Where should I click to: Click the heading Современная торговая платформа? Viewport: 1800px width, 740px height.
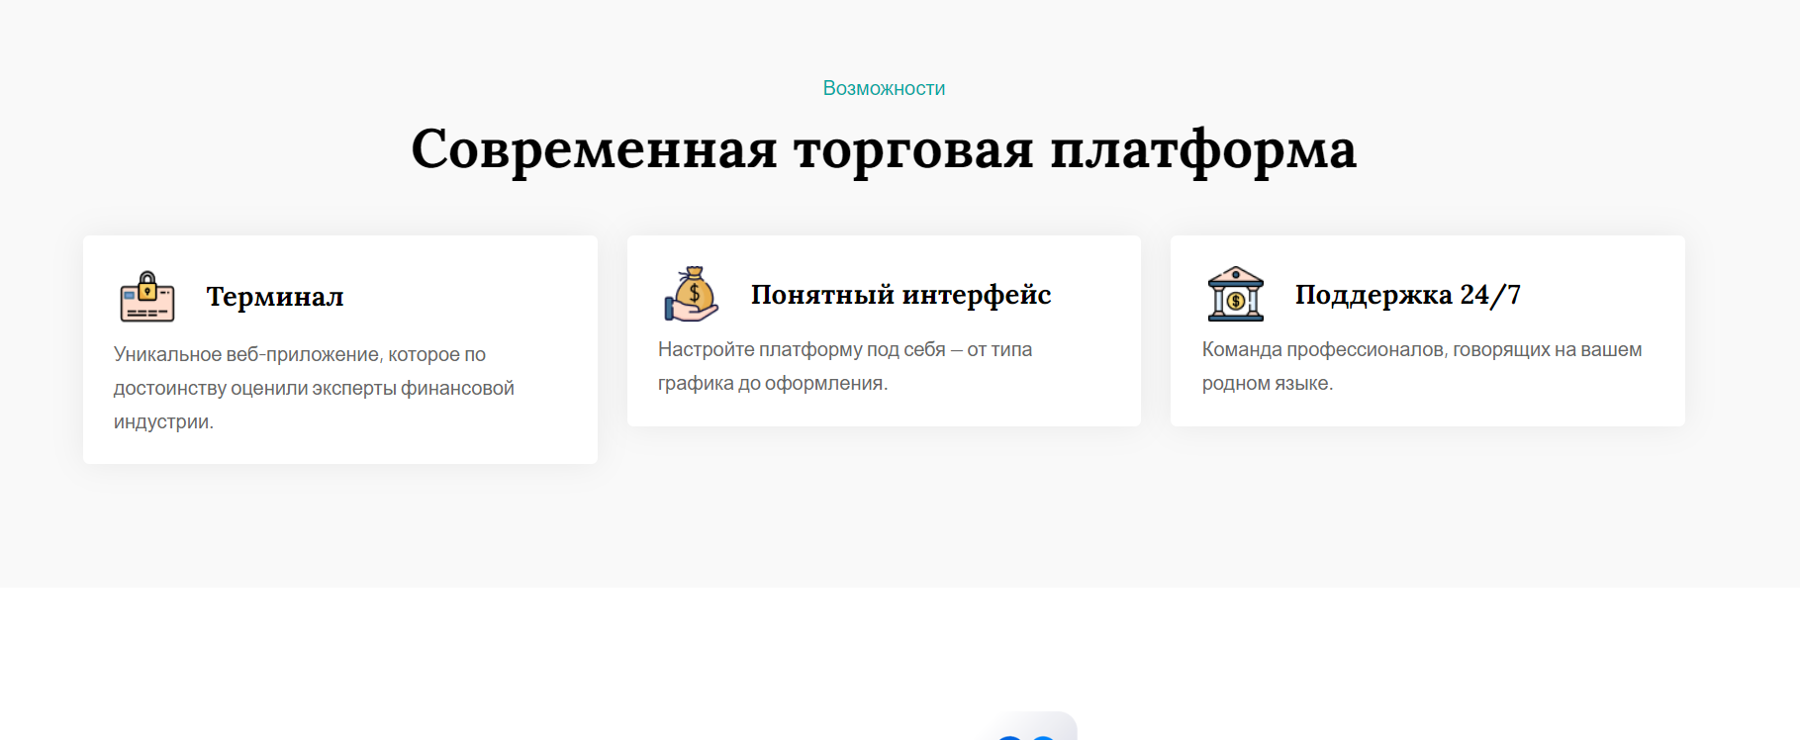pyautogui.click(x=884, y=149)
